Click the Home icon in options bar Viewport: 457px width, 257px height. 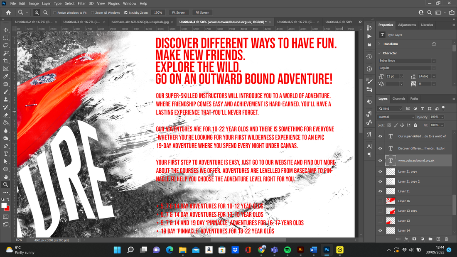(x=8, y=12)
